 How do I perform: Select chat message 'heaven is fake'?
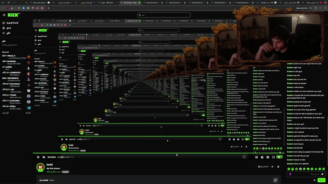click(x=300, y=160)
